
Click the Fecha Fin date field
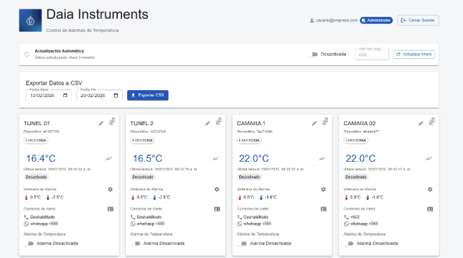100,95
